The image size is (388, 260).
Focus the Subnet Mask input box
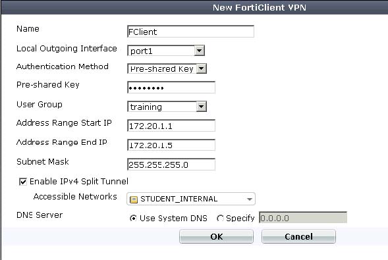pos(171,165)
